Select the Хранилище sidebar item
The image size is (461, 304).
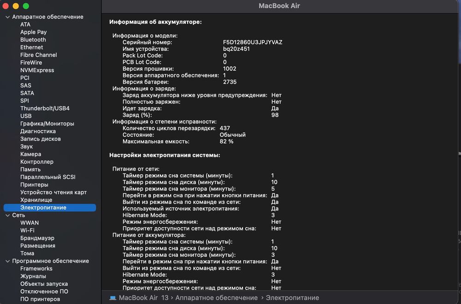[x=36, y=200]
